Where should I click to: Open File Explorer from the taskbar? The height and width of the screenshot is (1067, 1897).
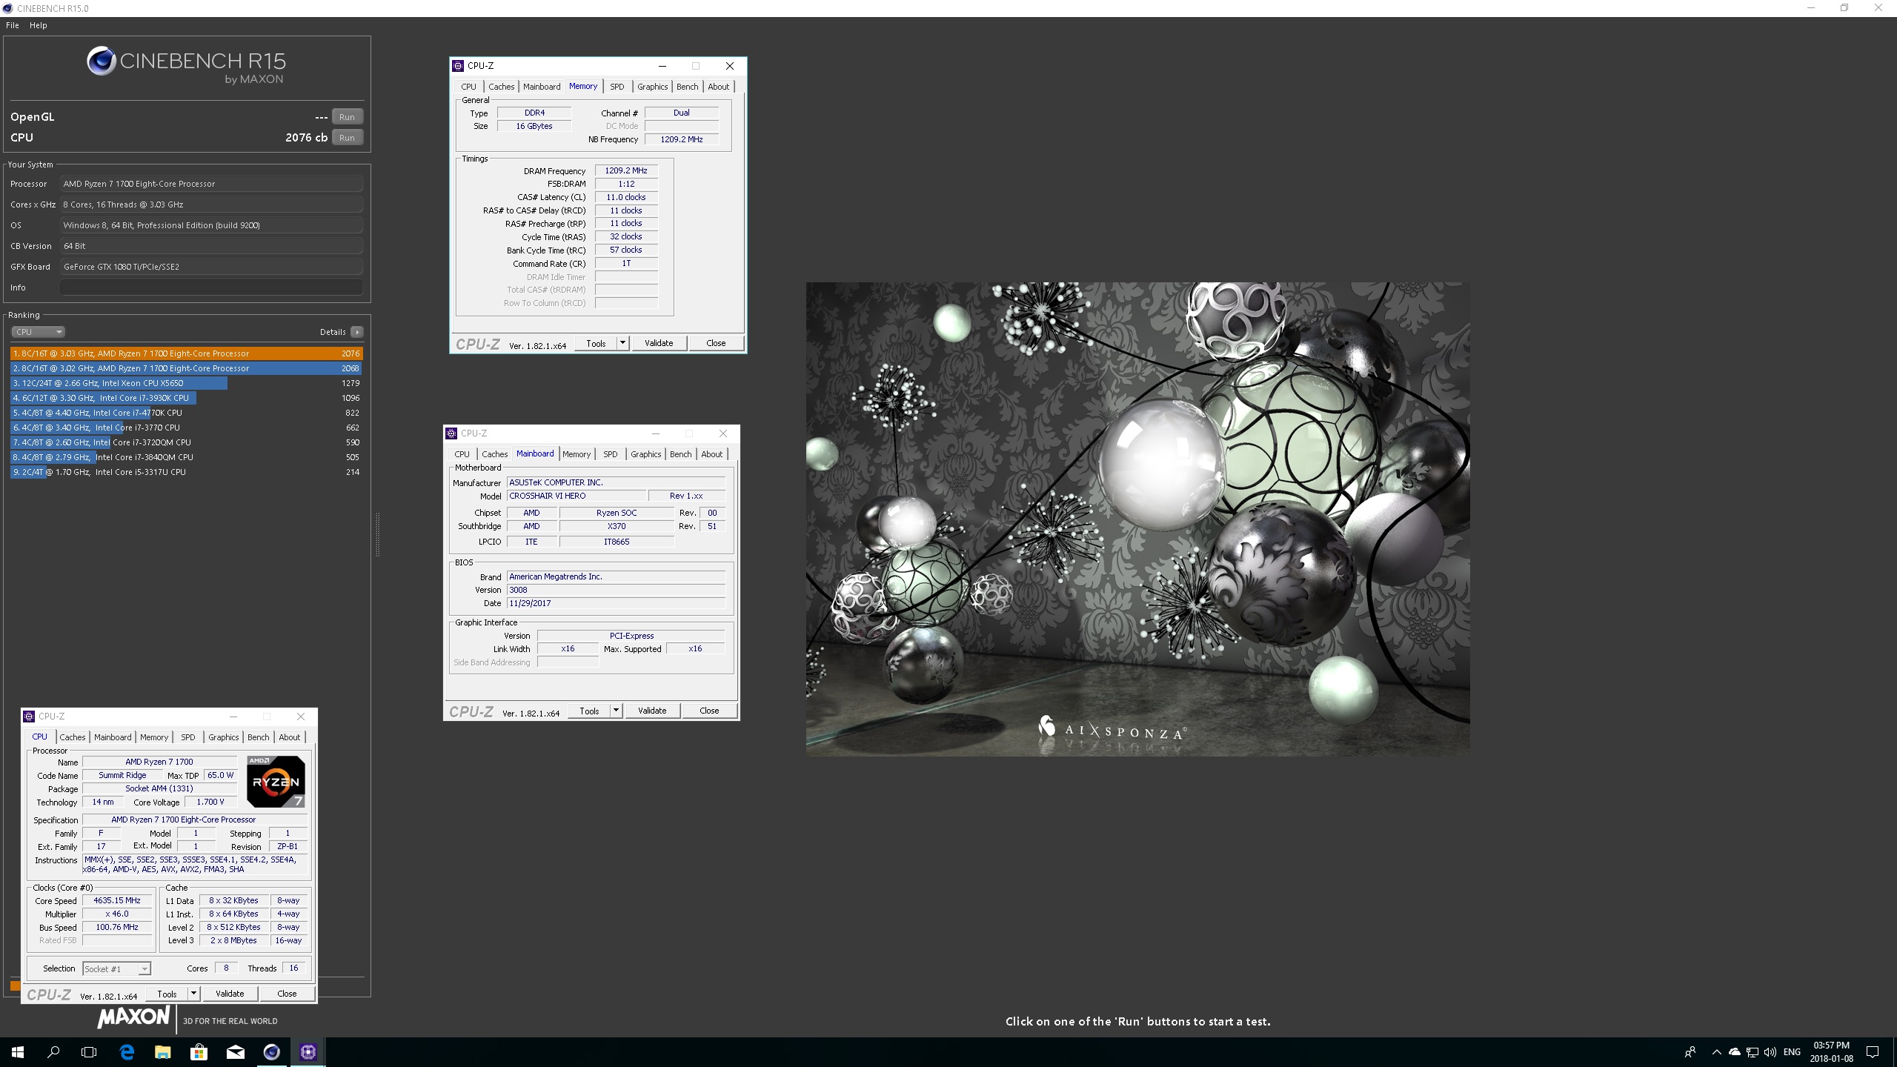click(162, 1051)
